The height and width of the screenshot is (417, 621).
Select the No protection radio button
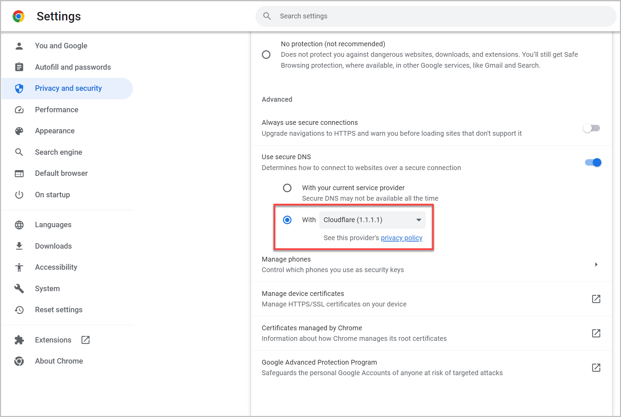(x=266, y=55)
